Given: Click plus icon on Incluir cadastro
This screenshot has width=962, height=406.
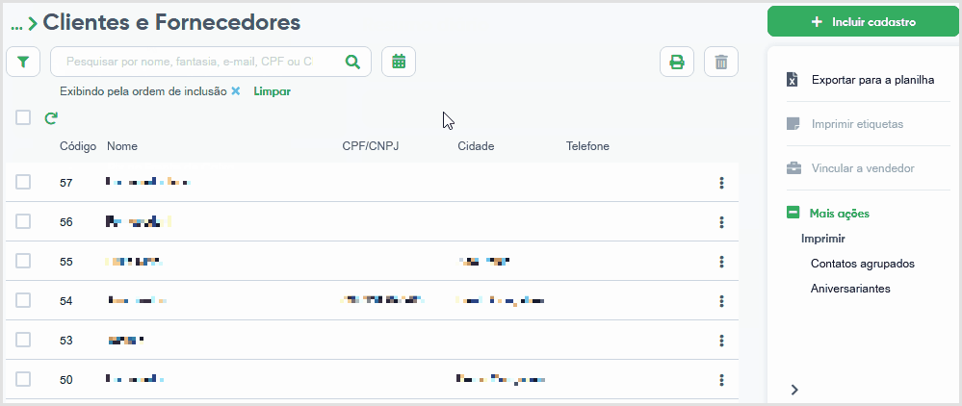Looking at the screenshot, I should [817, 22].
